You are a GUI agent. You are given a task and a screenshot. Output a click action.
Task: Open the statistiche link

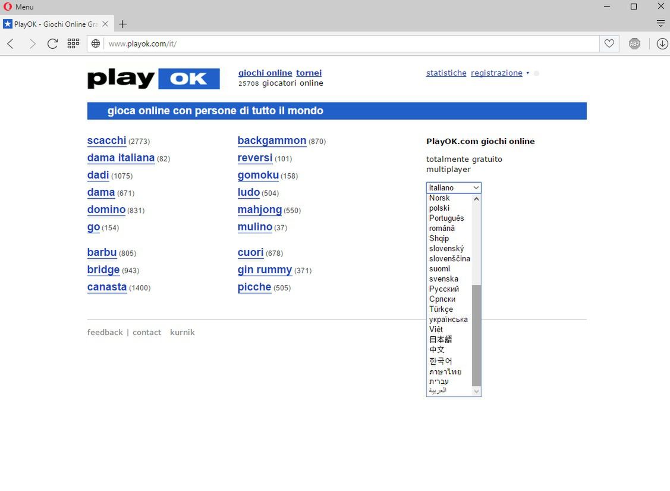tap(446, 73)
